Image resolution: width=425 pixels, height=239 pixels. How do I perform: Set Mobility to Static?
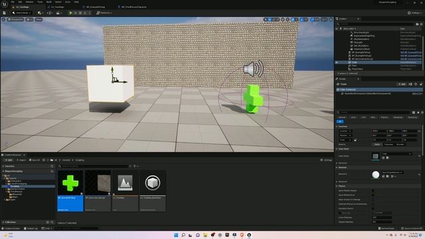coord(377,145)
